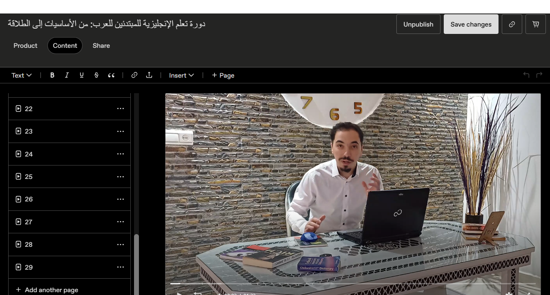Select the Content tab

pyautogui.click(x=65, y=46)
